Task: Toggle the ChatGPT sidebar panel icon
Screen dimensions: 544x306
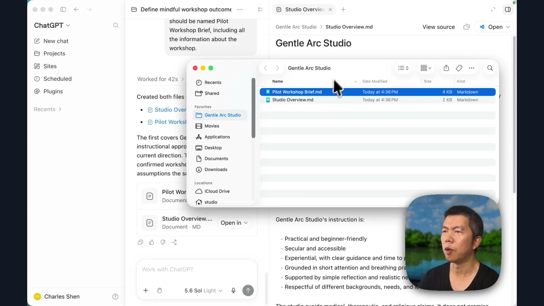Action: [x=63, y=9]
